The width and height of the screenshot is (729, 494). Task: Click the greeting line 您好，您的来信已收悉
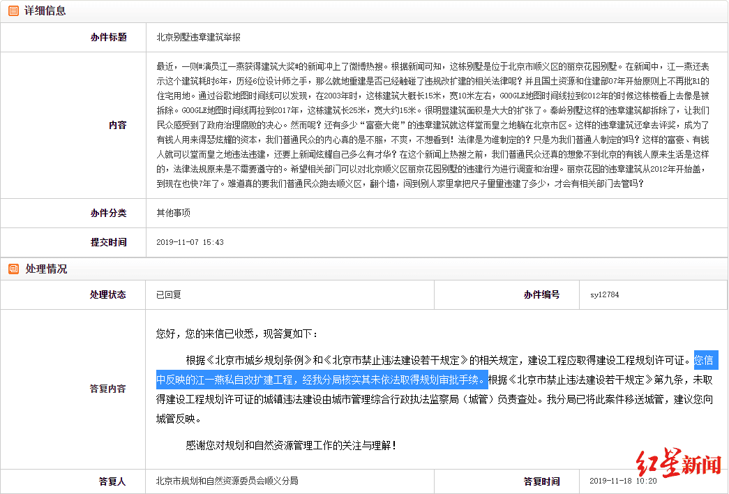pyautogui.click(x=237, y=334)
